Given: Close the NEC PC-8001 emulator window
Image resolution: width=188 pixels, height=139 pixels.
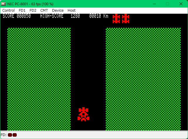Looking at the screenshot, I should [x=181, y=4].
